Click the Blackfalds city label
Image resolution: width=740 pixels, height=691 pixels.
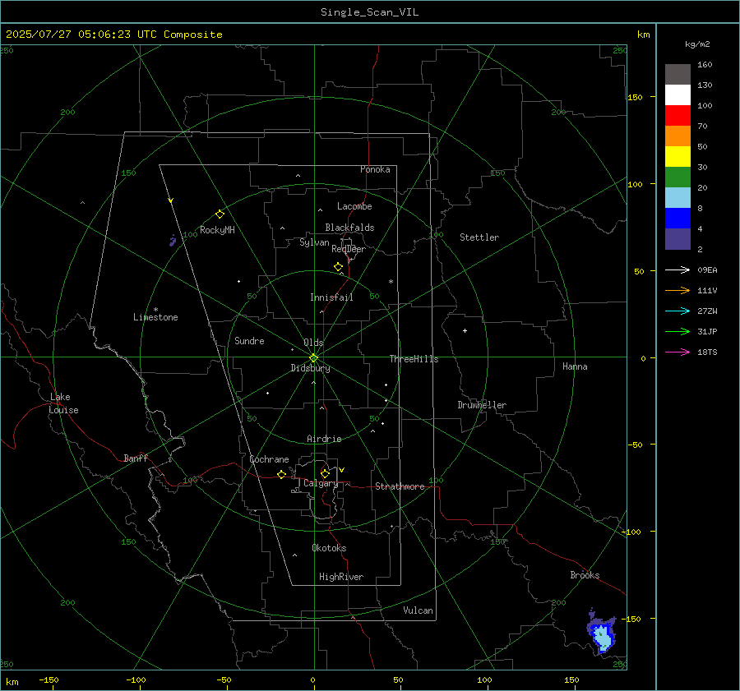[x=349, y=228]
